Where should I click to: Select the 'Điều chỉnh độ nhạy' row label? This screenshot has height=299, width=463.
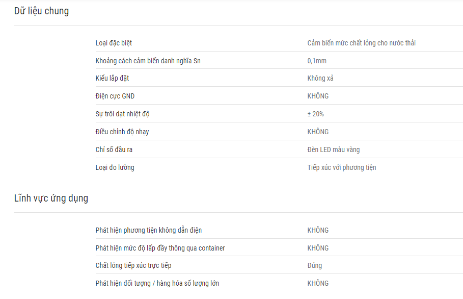pyautogui.click(x=122, y=132)
